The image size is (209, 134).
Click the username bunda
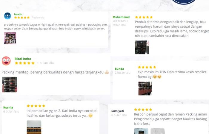tap(119, 69)
